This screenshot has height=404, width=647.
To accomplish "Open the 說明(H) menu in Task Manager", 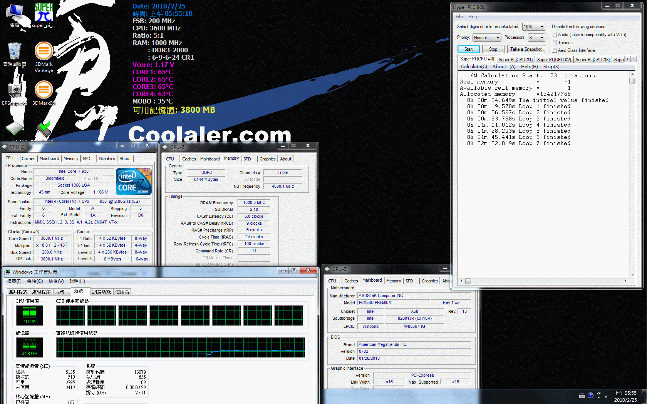I will 77,281.
